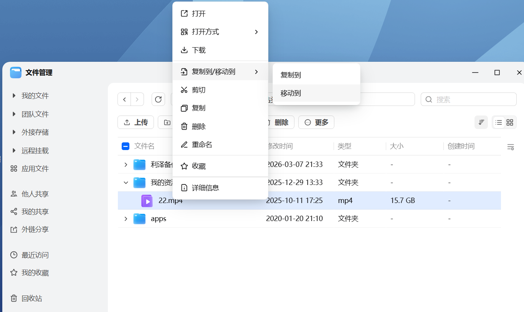Click the 2025-10-11 17:25 modified time

click(294, 201)
